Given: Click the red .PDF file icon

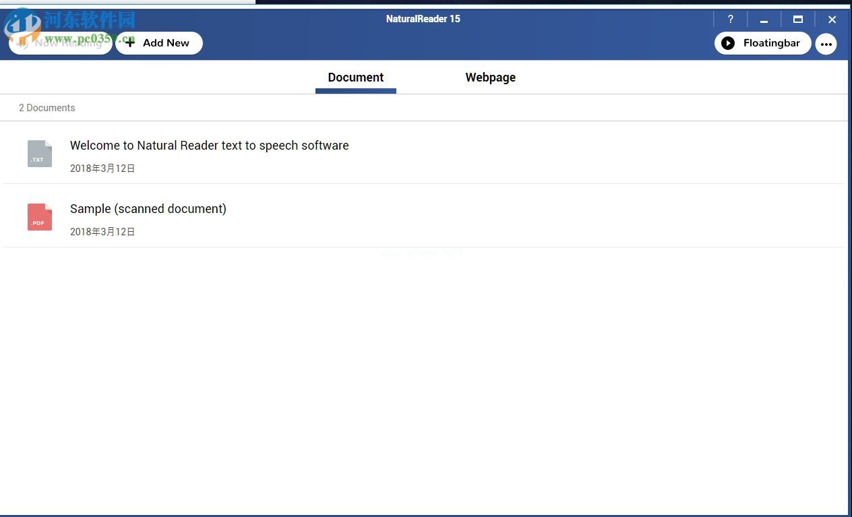Looking at the screenshot, I should pyautogui.click(x=39, y=216).
